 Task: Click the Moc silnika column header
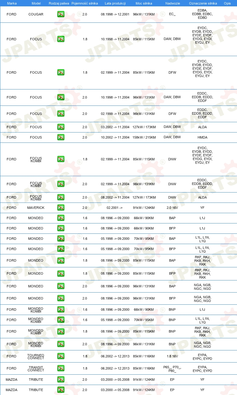[x=144, y=3]
